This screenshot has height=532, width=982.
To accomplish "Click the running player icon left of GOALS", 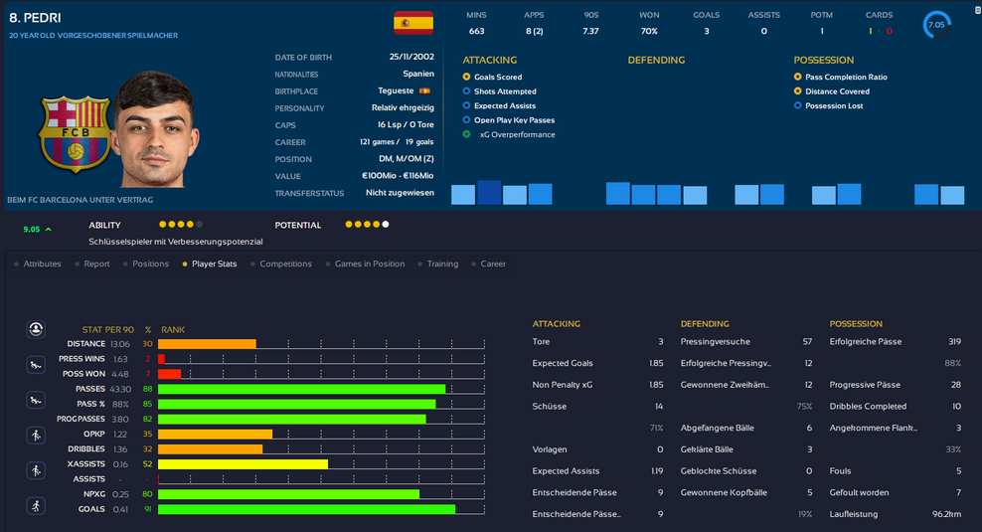I will tap(36, 507).
